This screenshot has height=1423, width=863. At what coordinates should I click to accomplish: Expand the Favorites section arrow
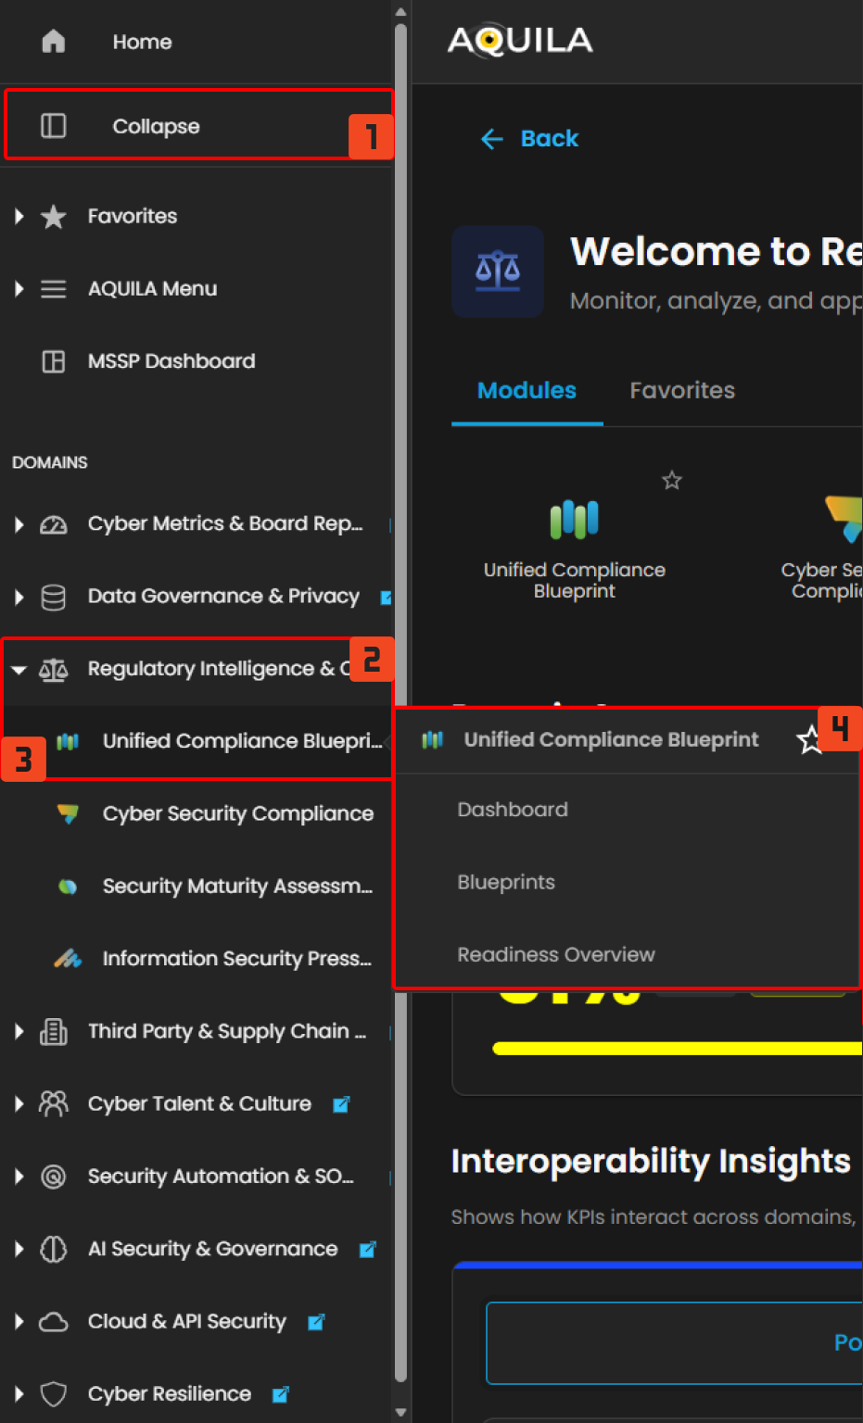click(19, 217)
